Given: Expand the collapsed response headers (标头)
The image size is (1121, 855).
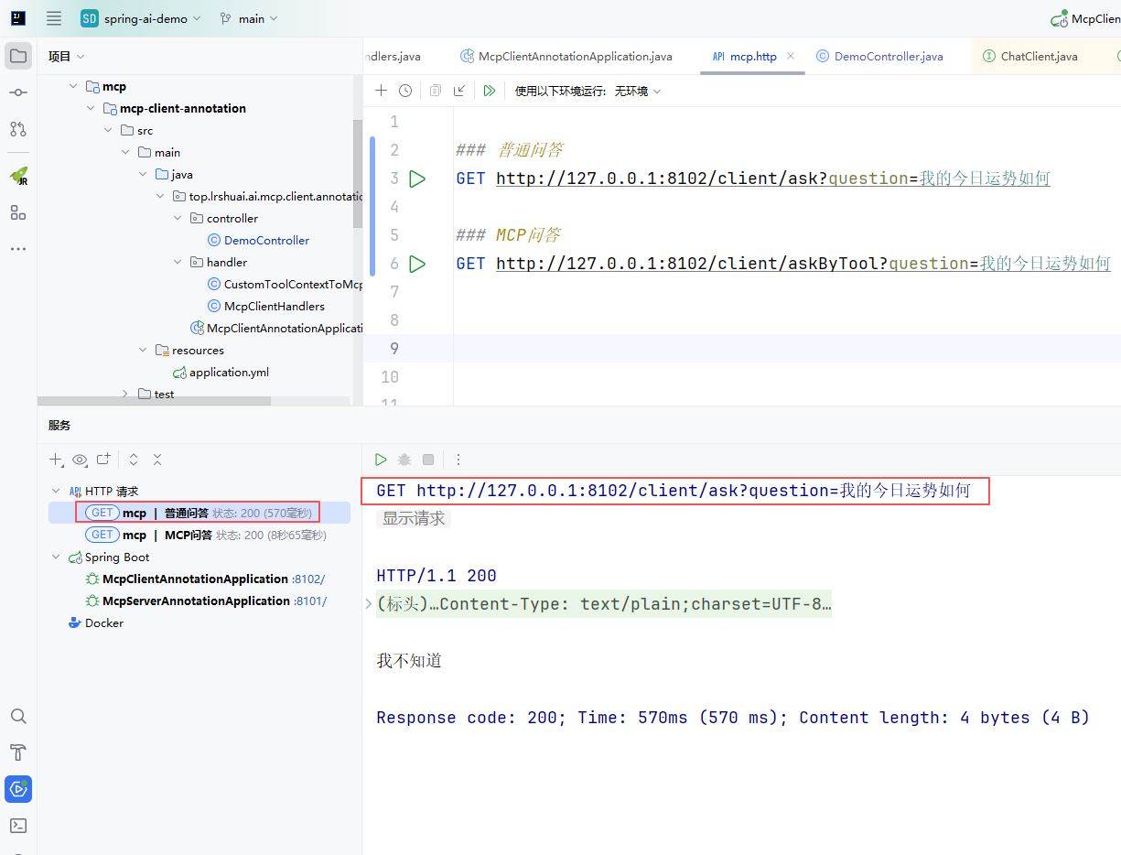Looking at the screenshot, I should [x=369, y=604].
